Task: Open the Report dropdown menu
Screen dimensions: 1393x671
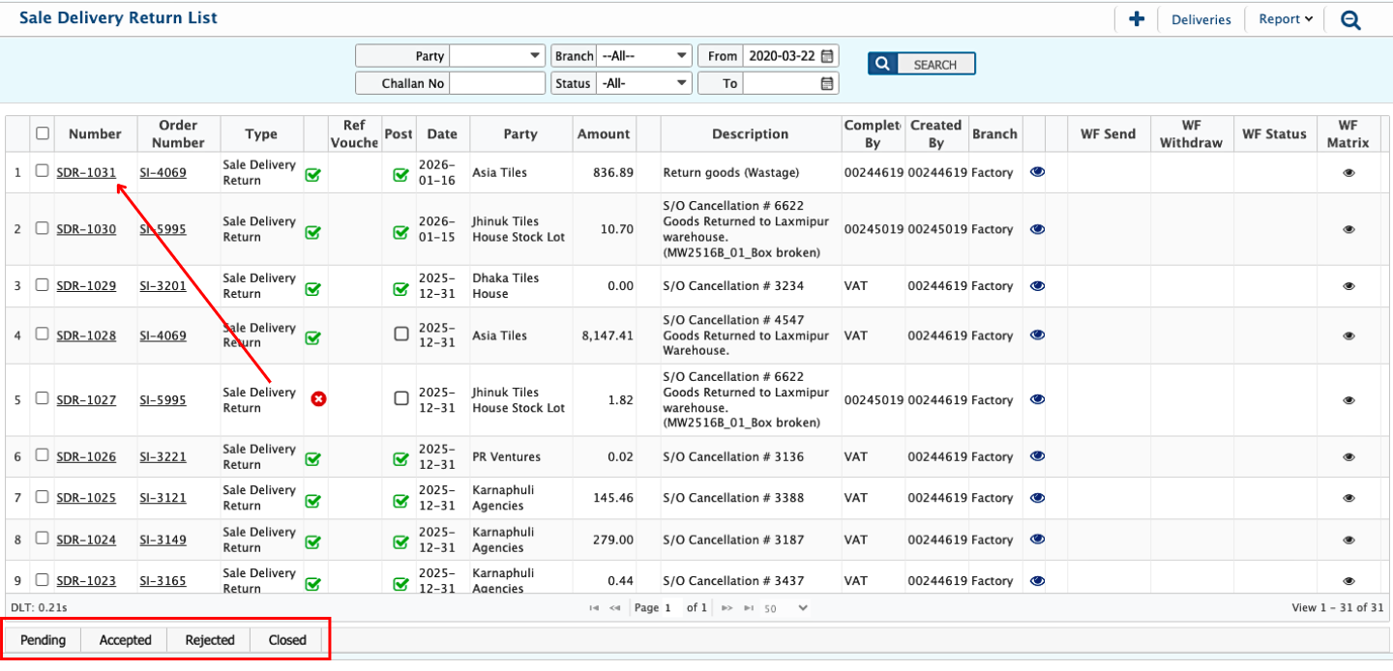Action: [x=1286, y=19]
